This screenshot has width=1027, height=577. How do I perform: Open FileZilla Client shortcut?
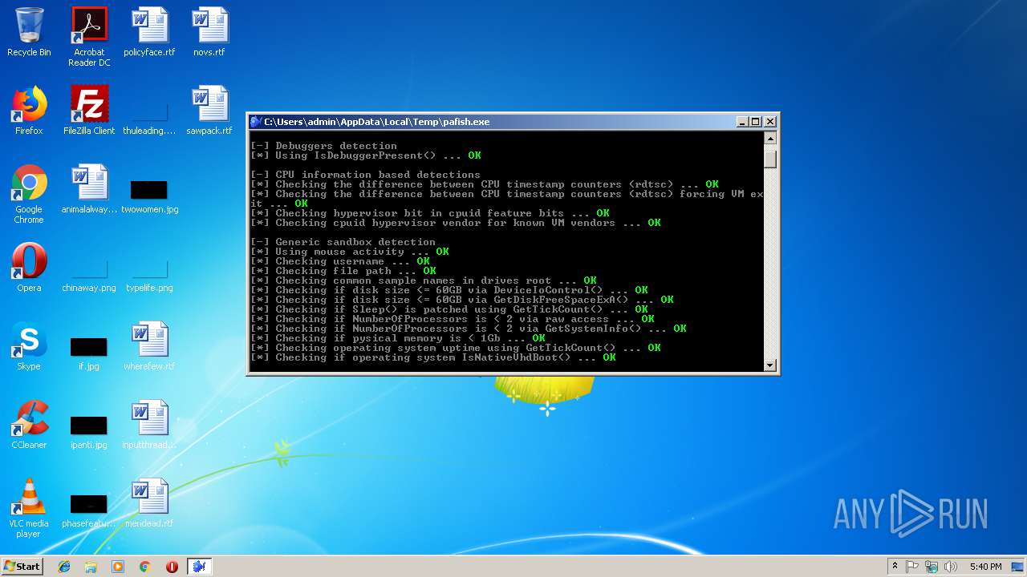89,111
